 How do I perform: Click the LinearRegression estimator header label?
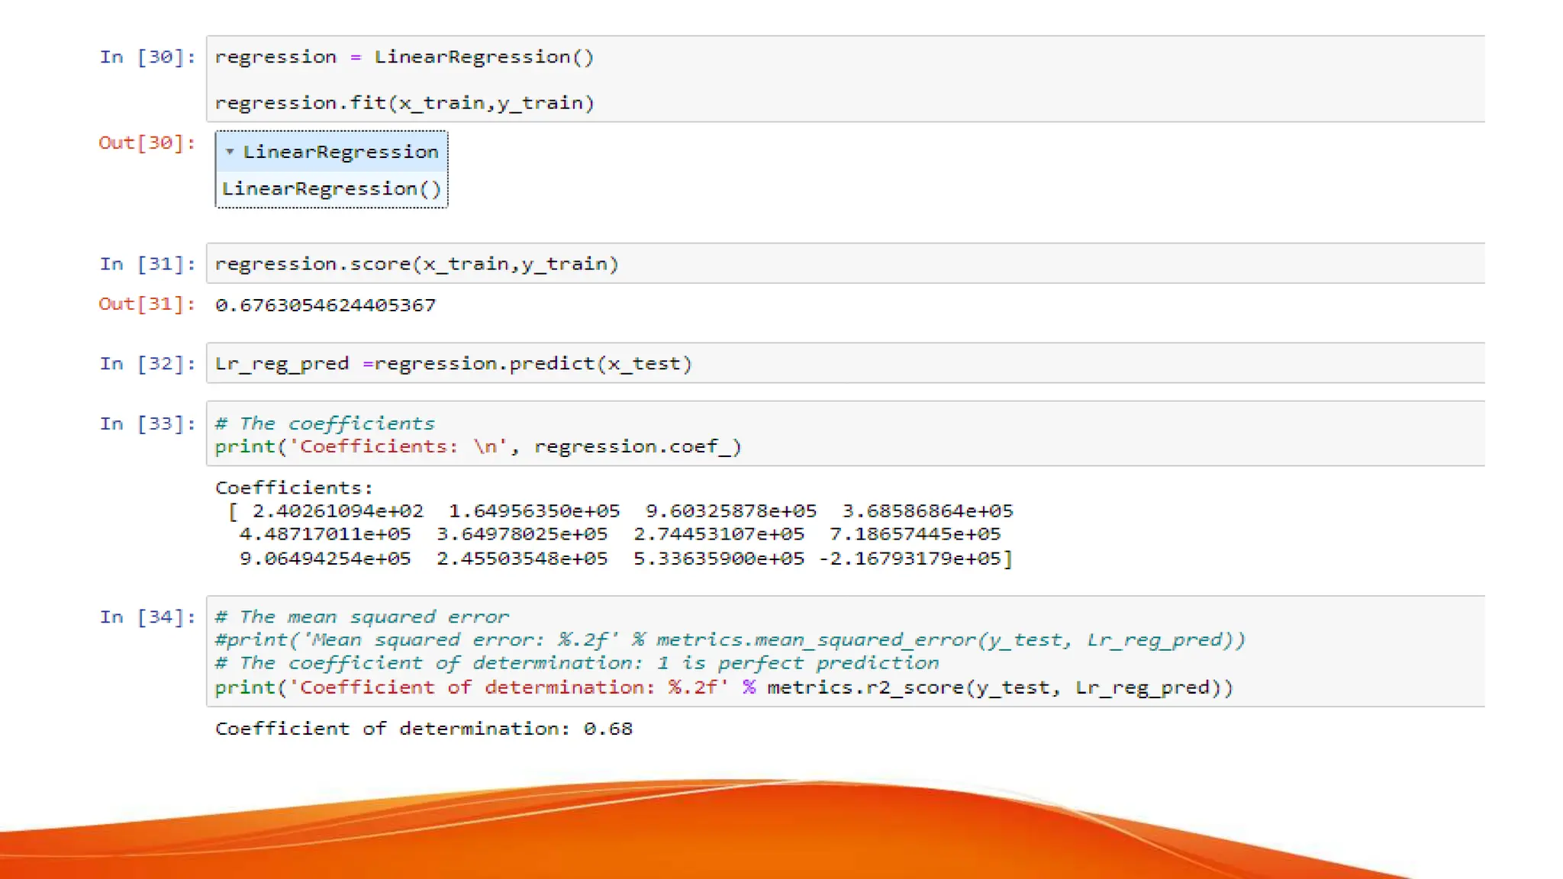point(340,152)
